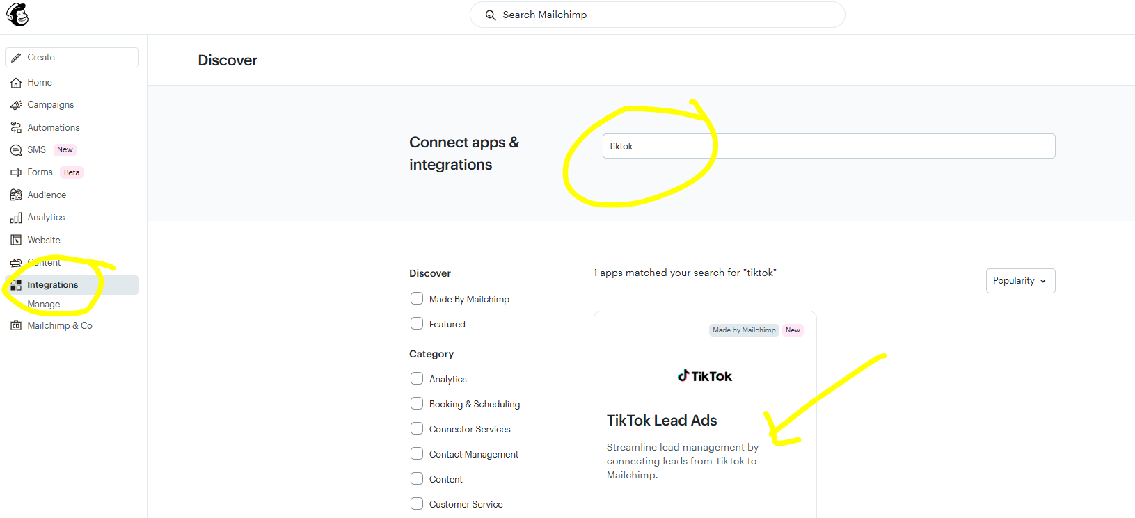Image resolution: width=1135 pixels, height=518 pixels.
Task: Go to Audience in the sidebar
Action: pyautogui.click(x=47, y=195)
